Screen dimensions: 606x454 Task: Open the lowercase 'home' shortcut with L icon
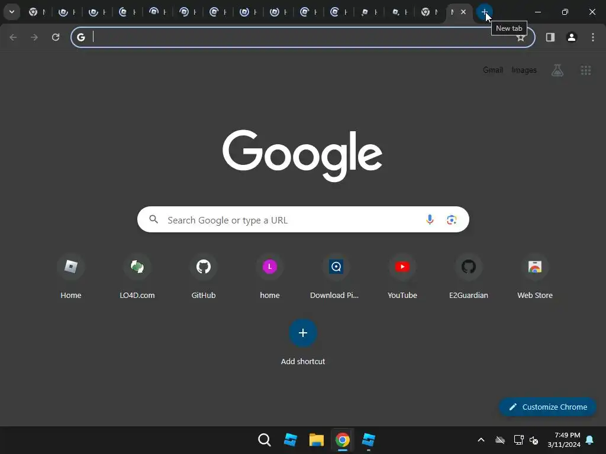[270, 277]
